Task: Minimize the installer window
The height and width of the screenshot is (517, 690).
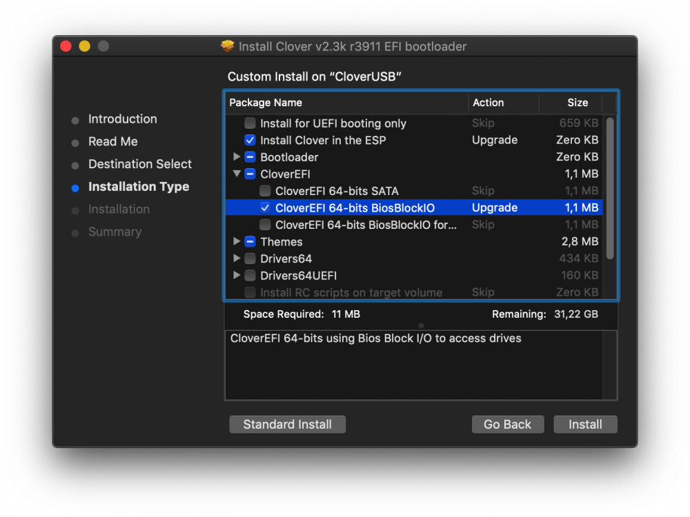Action: click(84, 46)
